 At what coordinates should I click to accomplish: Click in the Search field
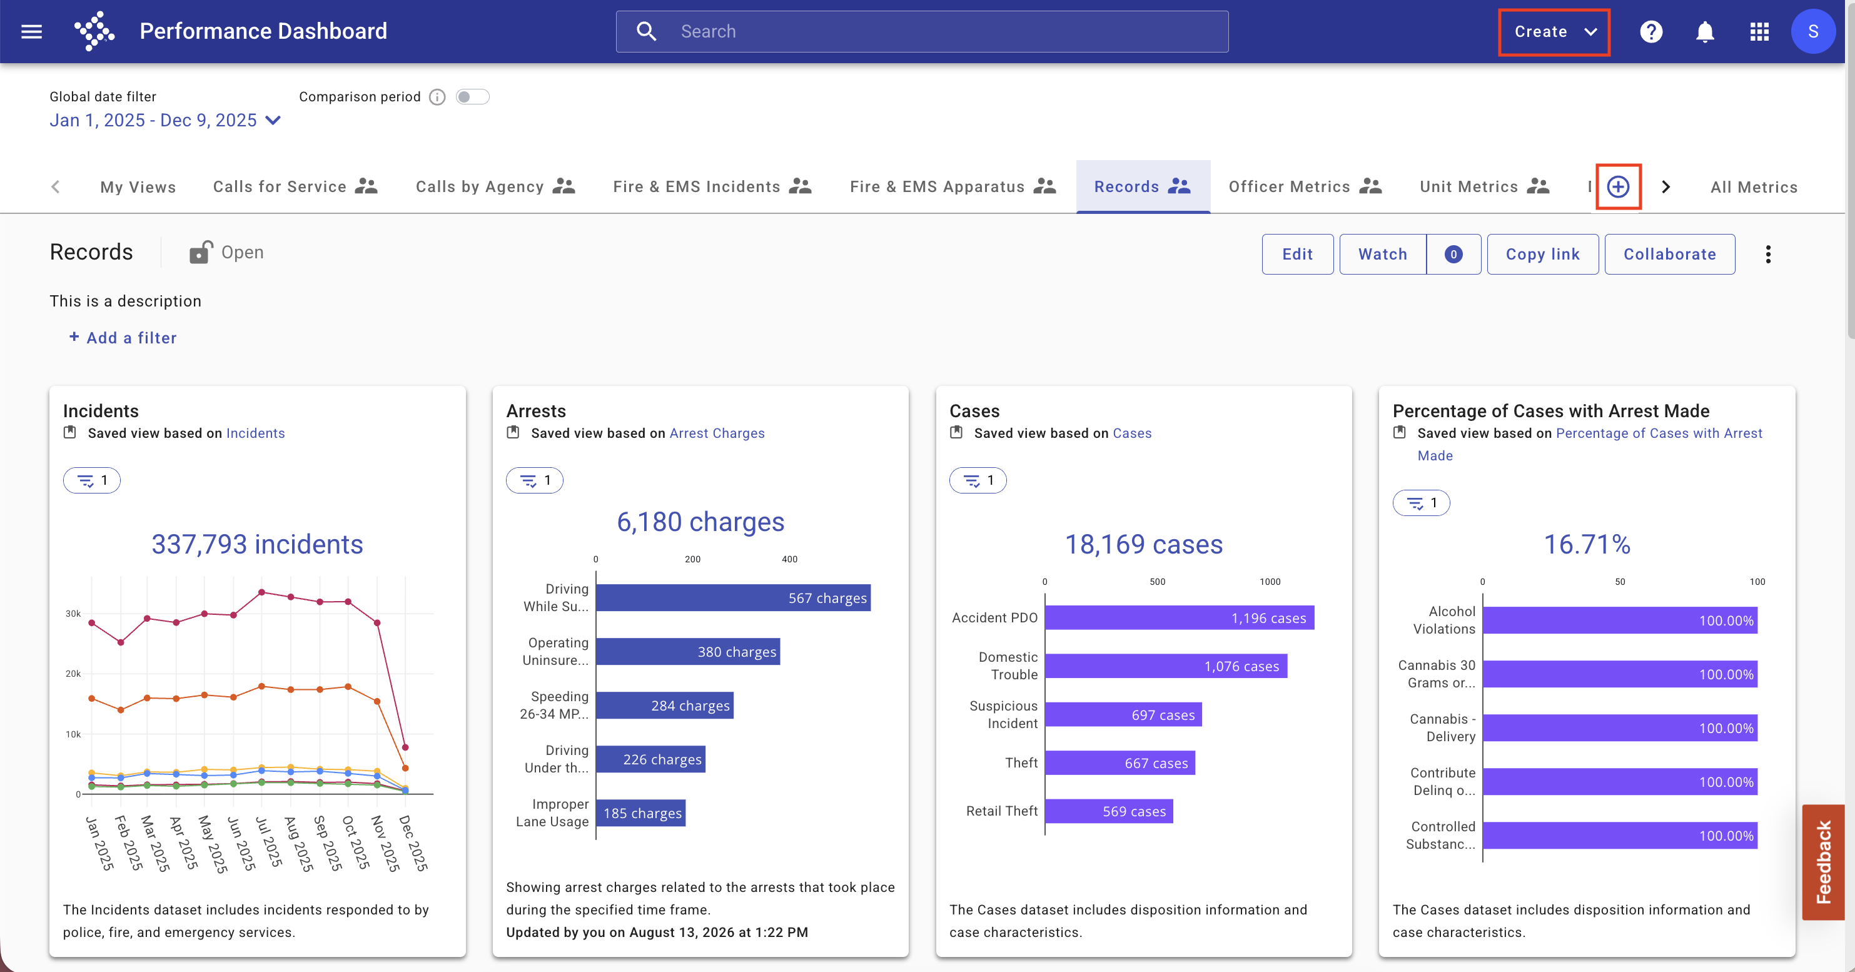(x=922, y=32)
